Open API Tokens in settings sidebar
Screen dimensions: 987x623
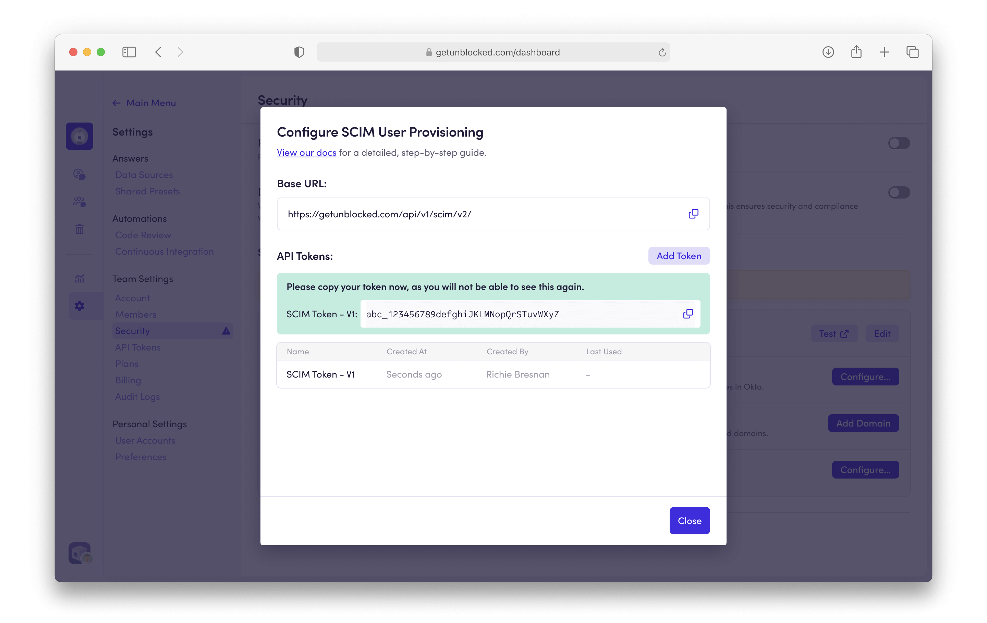(138, 347)
